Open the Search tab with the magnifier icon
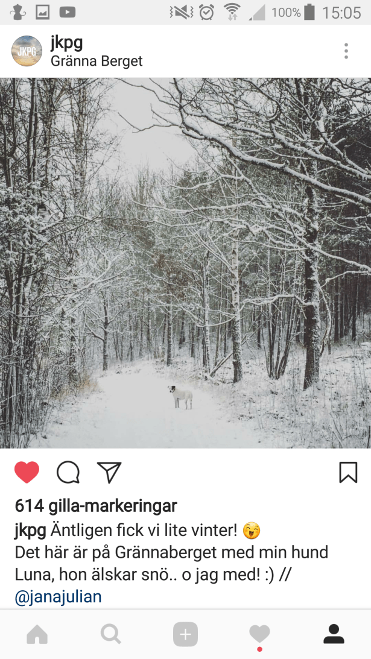The height and width of the screenshot is (659, 371). (111, 634)
